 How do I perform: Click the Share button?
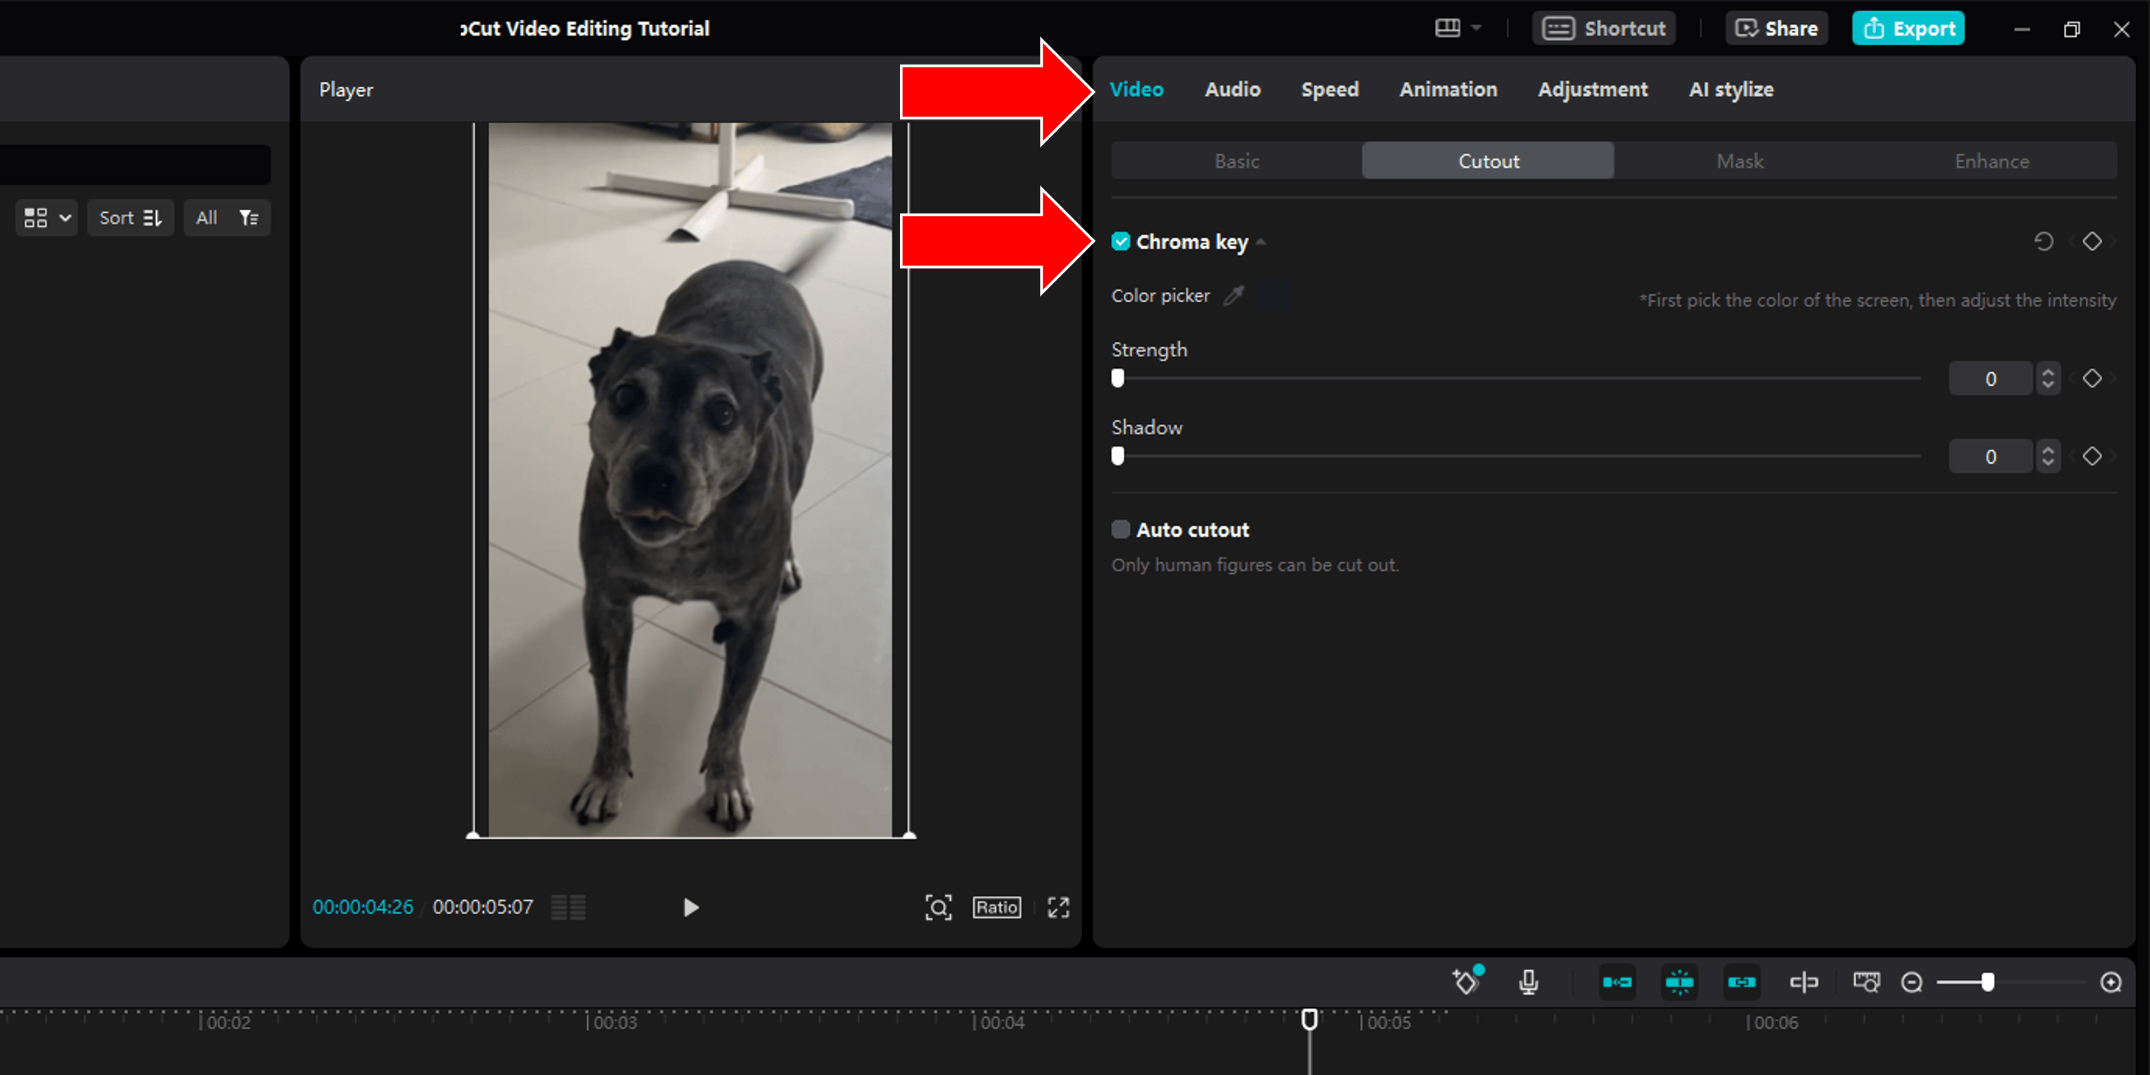click(x=1776, y=29)
